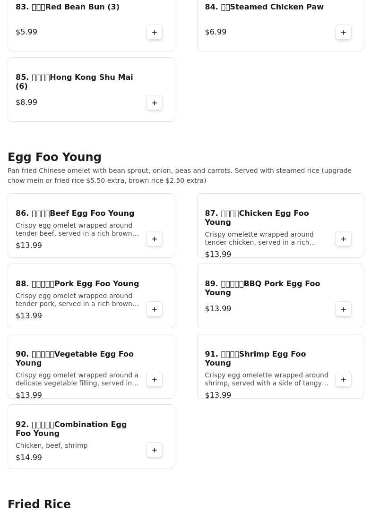Add Shrimp Egg Foo Young to order
371x512 pixels.
[x=344, y=379]
